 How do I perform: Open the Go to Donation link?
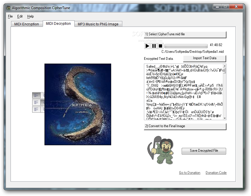(190, 173)
